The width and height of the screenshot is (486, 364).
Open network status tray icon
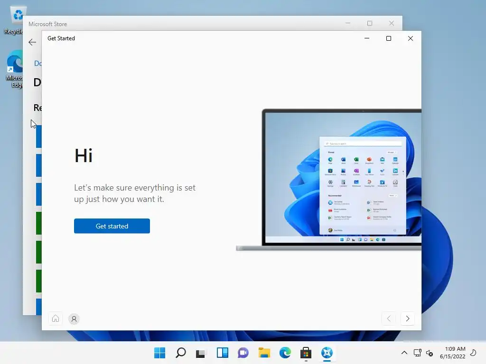pos(418,353)
